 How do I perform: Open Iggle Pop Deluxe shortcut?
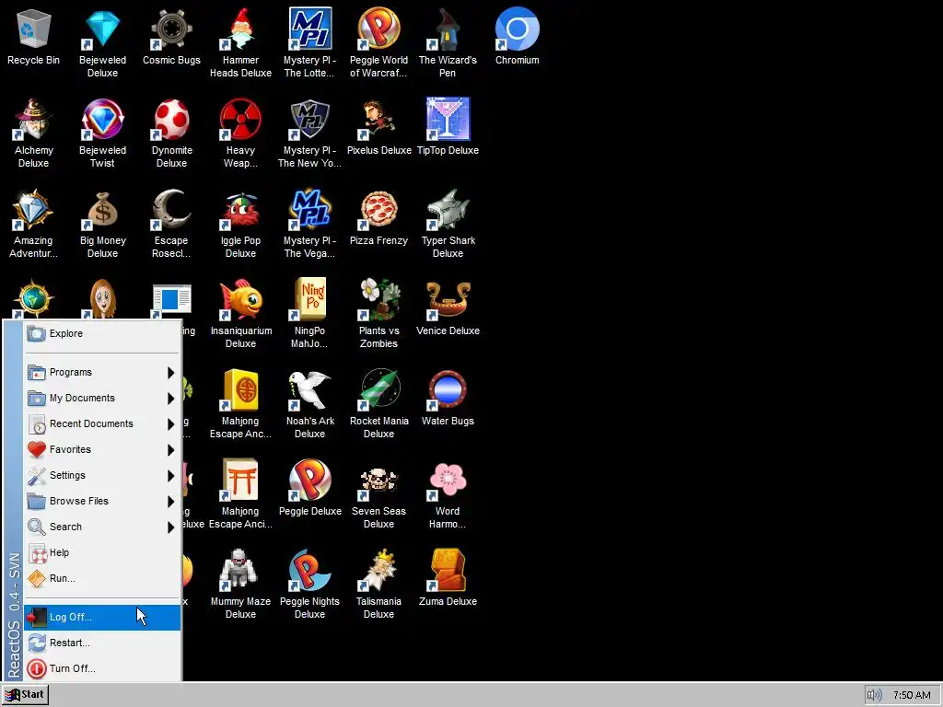pos(240,209)
